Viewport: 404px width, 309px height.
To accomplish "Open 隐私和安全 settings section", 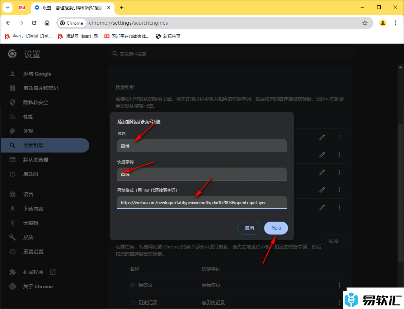I will click(x=45, y=102).
